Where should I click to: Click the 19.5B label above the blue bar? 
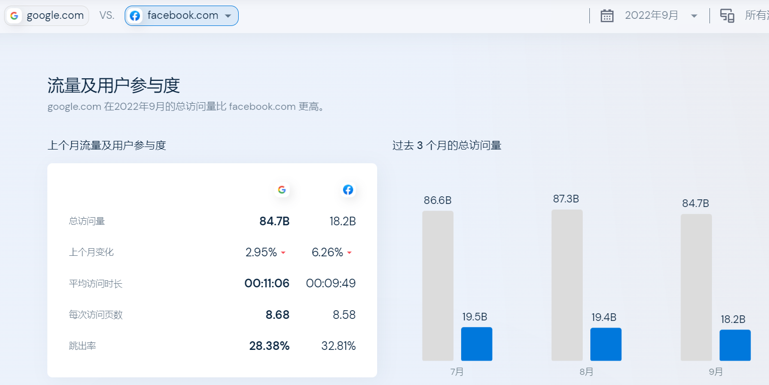(x=475, y=317)
